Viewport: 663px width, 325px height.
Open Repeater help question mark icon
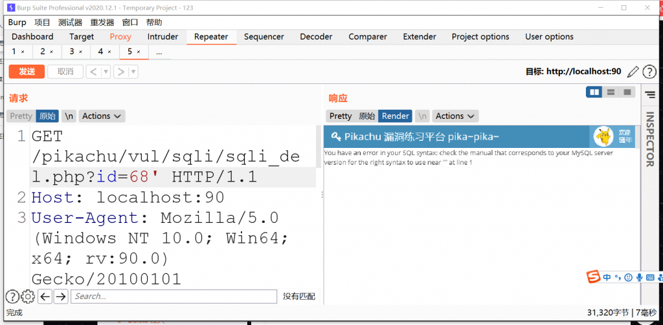[x=649, y=72]
